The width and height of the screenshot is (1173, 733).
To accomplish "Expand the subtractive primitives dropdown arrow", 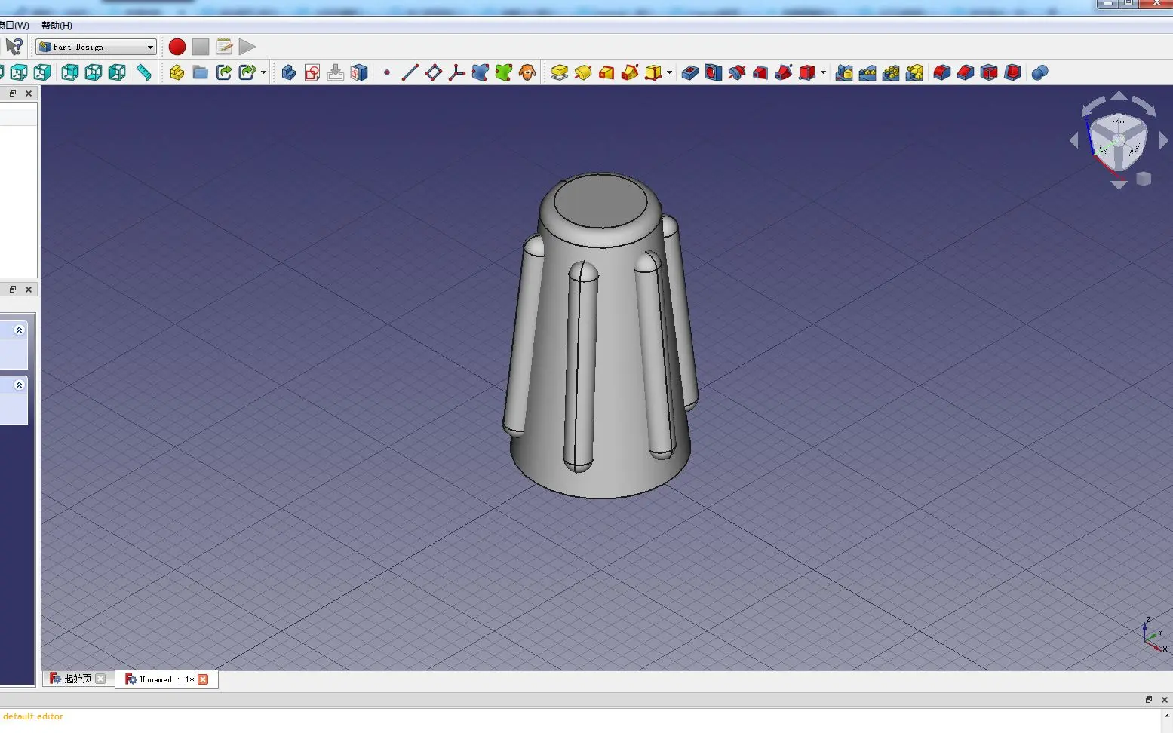I will (823, 72).
